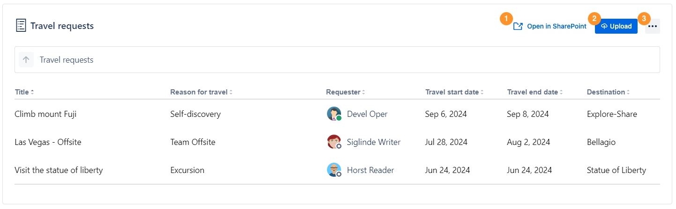Open the three-dots more options menu
Screen dimensions: 676x209
tap(653, 27)
